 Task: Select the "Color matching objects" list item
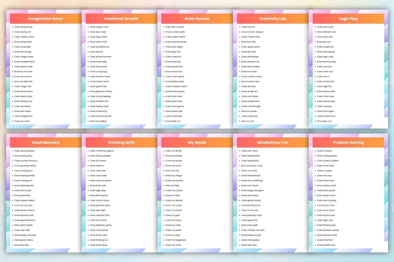(102, 151)
